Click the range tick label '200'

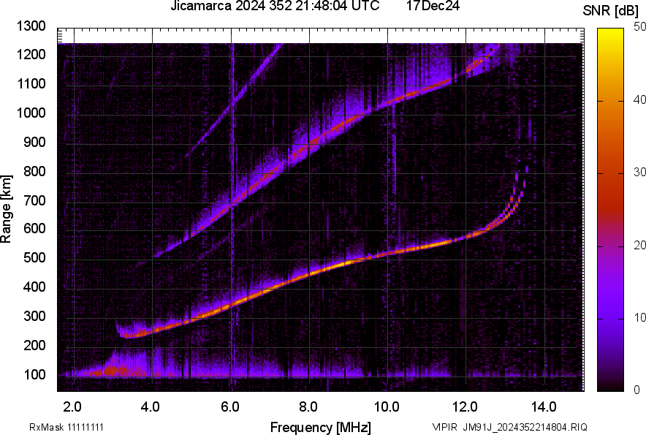tap(34, 345)
